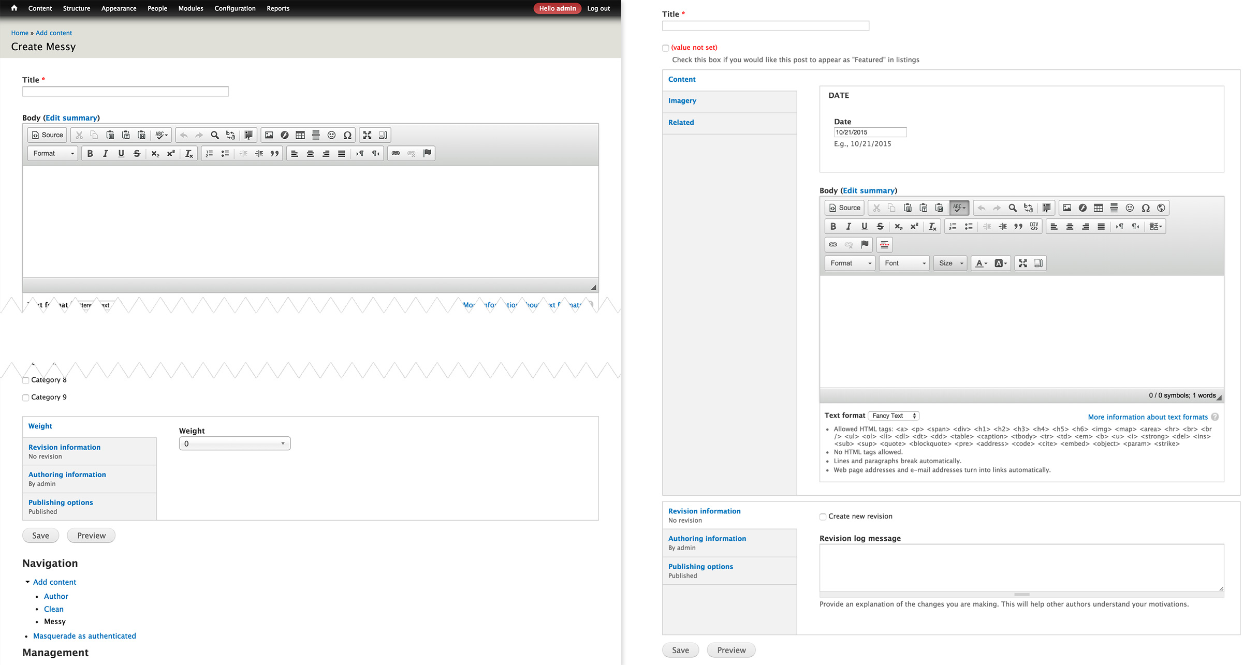
Task: Open Weight select dropdown
Action: pyautogui.click(x=235, y=444)
